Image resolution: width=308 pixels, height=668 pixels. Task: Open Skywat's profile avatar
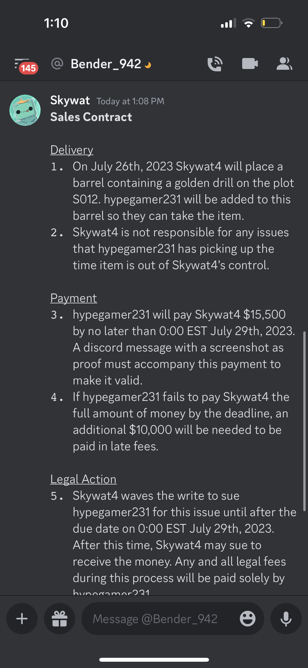(x=25, y=110)
